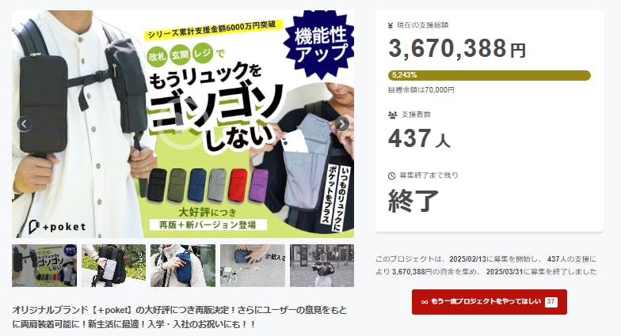Click the clock icon for remaining time
Image resolution: width=621 pixels, height=336 pixels.
tap(391, 176)
